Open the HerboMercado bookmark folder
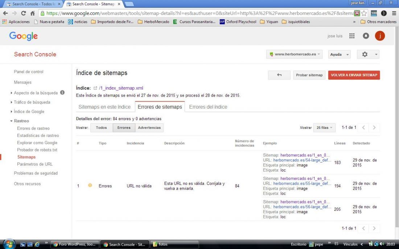 153,22
